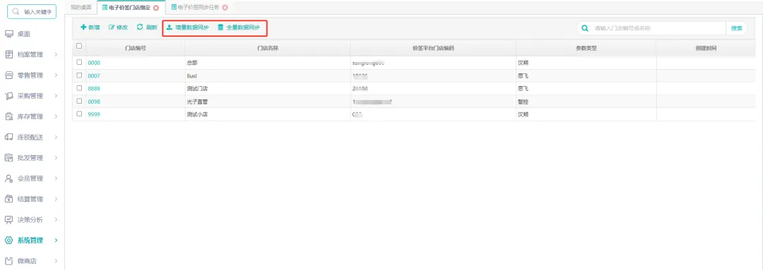The width and height of the screenshot is (763, 270).
Task: Open store number link 0000
Action: (94, 63)
